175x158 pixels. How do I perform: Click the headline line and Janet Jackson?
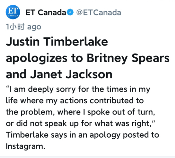(x=59, y=74)
